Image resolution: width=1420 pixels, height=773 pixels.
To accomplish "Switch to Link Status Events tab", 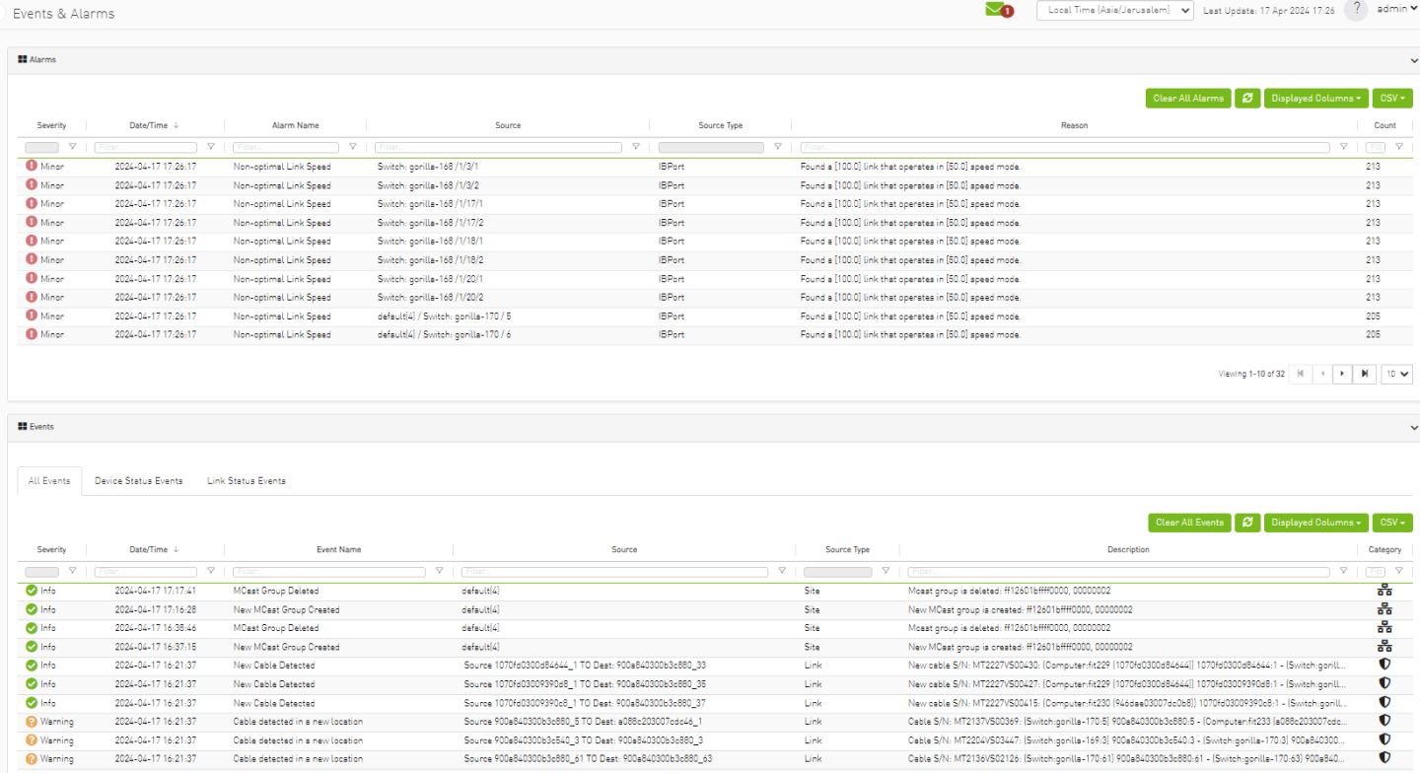I will click(x=247, y=481).
